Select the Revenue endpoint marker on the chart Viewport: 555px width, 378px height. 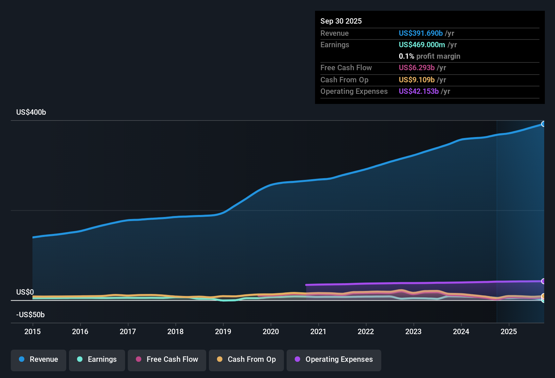[544, 124]
